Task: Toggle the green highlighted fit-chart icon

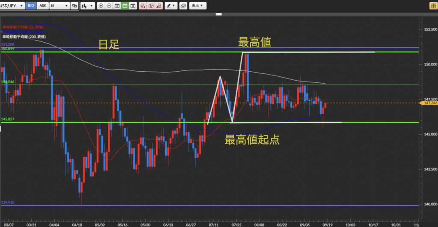Action: tap(125, 6)
